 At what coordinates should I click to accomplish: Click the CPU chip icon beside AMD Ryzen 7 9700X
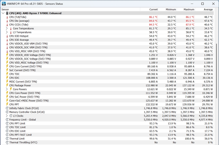7,13
